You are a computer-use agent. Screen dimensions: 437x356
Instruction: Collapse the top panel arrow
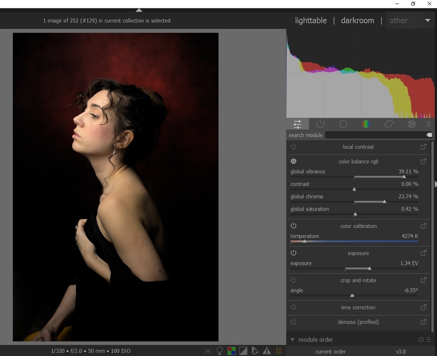coord(139,10)
